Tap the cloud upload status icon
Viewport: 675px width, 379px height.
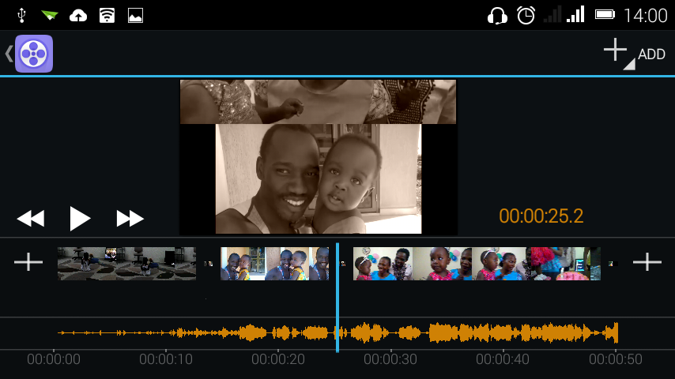coord(78,16)
